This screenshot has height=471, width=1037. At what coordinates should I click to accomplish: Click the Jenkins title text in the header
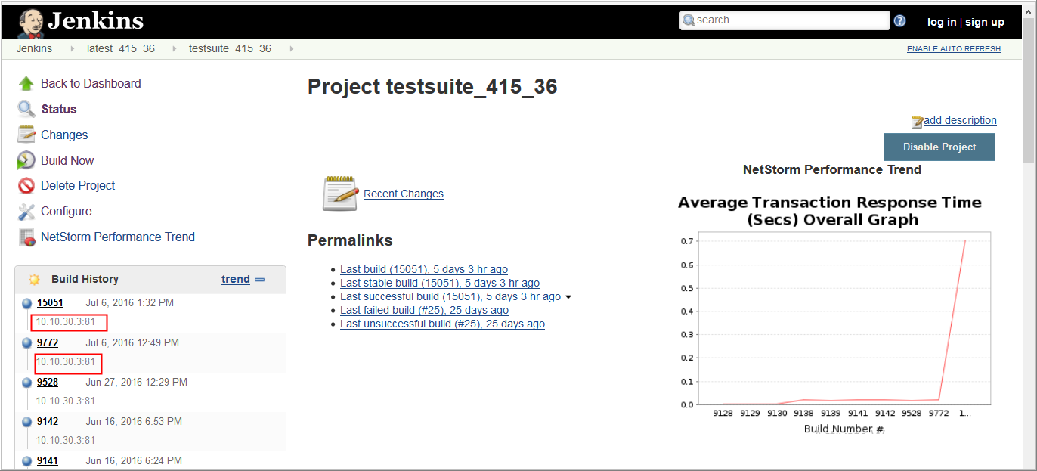point(96,21)
